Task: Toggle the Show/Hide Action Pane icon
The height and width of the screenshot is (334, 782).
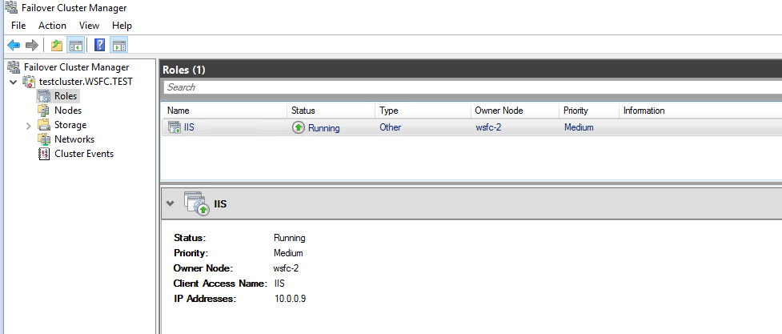Action: tap(118, 45)
